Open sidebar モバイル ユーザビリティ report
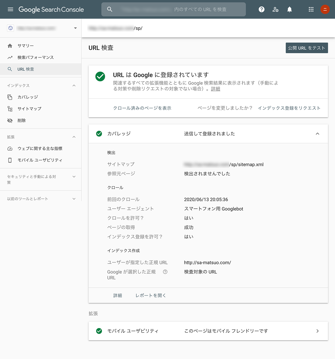Image resolution: width=335 pixels, height=359 pixels. click(41, 160)
